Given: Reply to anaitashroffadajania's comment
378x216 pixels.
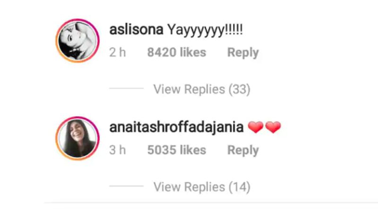Looking at the screenshot, I should [x=243, y=150].
